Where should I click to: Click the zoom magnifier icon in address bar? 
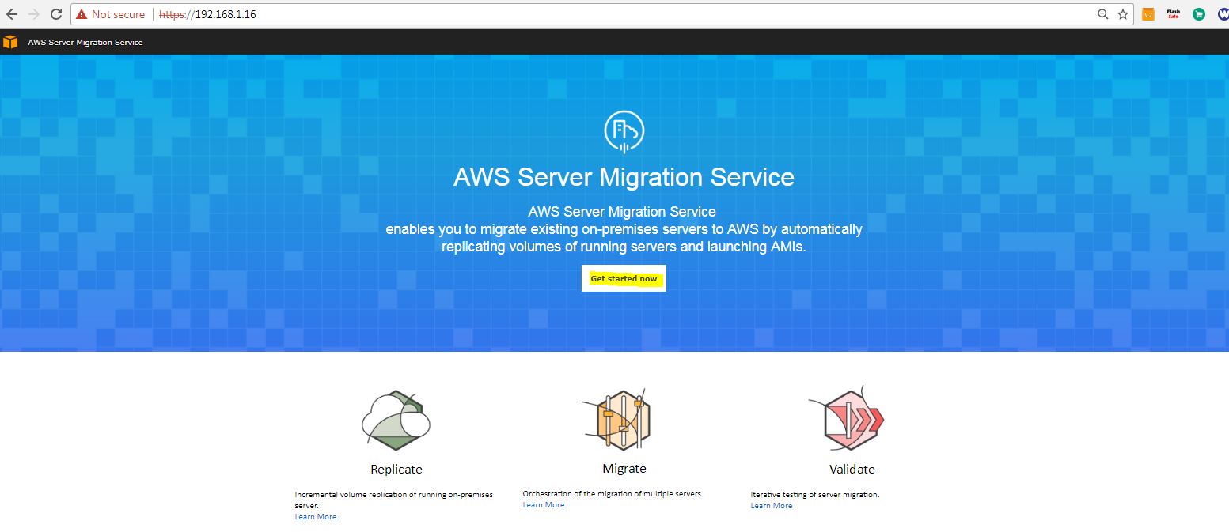[1102, 14]
